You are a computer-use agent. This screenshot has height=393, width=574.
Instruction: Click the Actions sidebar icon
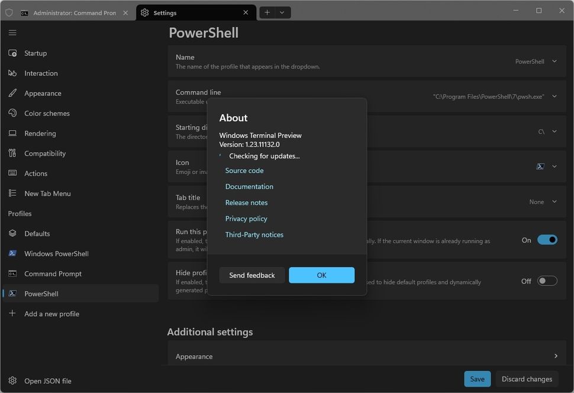pos(12,173)
